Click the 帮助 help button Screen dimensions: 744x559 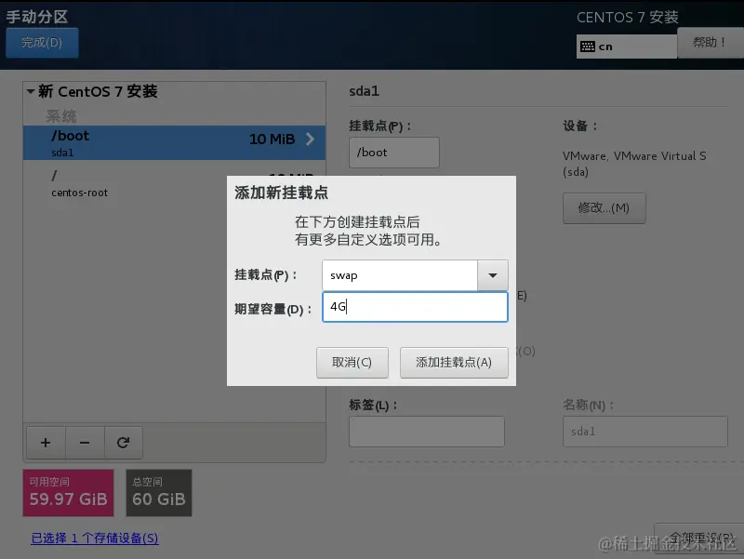pyautogui.click(x=711, y=42)
